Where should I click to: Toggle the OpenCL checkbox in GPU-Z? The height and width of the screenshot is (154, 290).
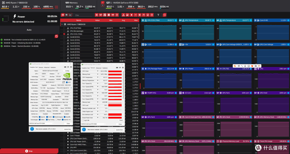click(x=39, y=117)
